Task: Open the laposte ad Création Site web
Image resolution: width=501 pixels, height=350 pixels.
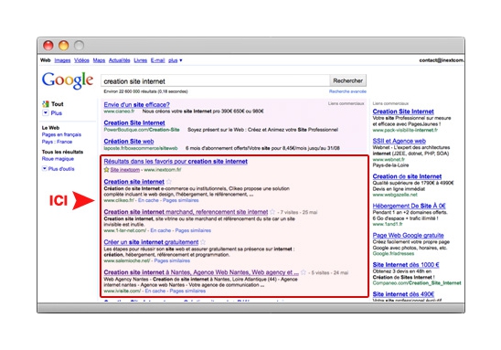Action: coord(129,142)
